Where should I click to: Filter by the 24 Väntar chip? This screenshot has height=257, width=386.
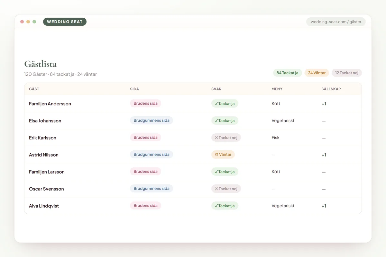click(317, 73)
